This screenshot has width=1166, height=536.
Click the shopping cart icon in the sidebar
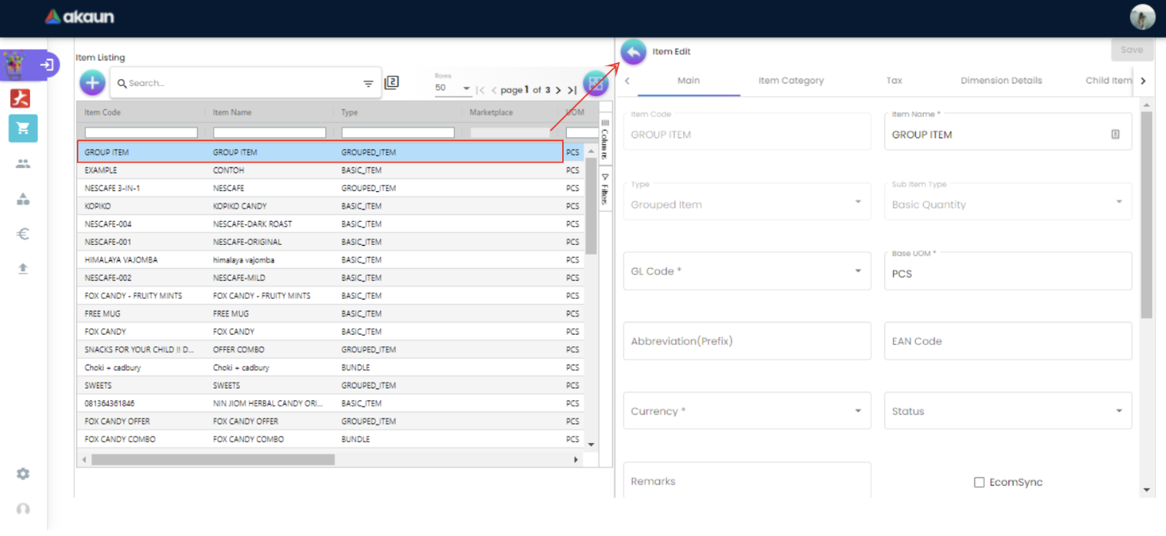tap(23, 128)
